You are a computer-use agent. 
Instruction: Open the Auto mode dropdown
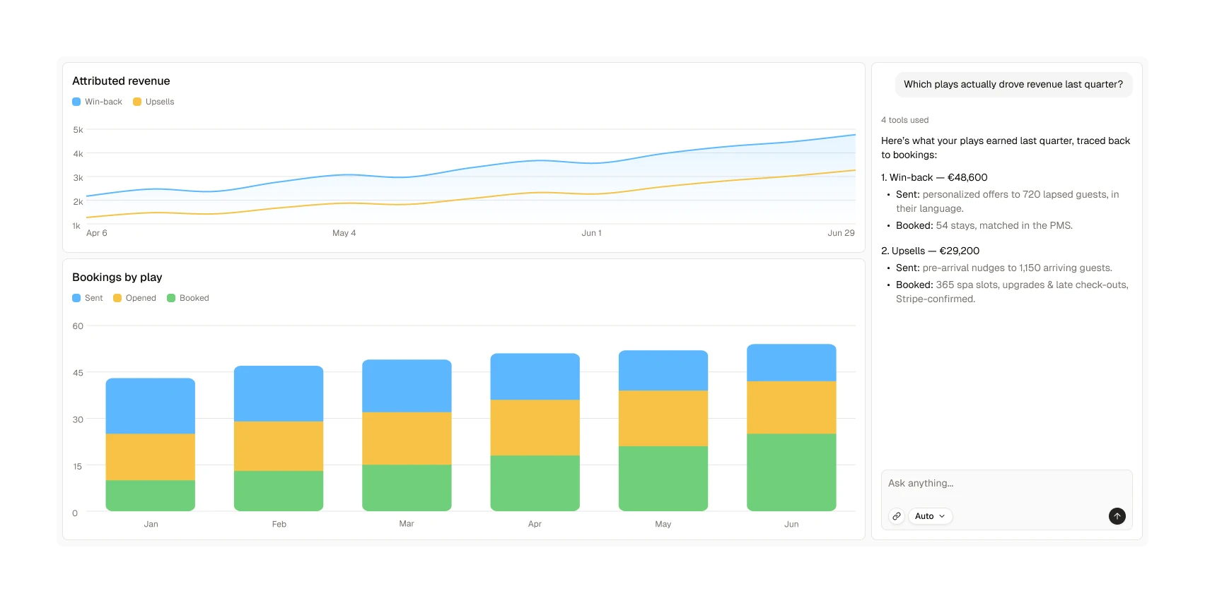pos(930,516)
